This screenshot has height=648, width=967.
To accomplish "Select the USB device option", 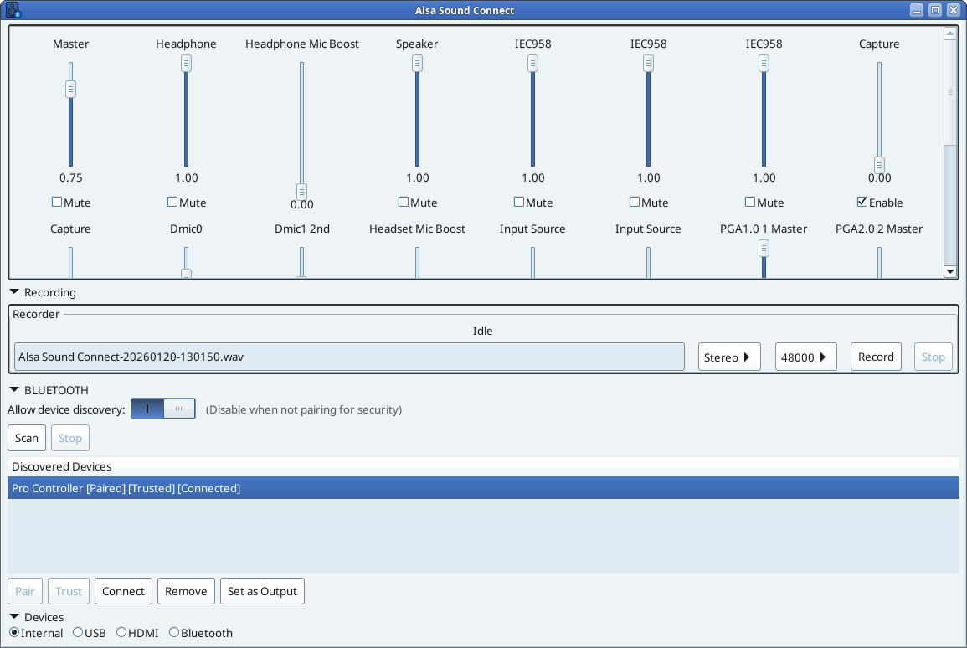I will coord(76,632).
